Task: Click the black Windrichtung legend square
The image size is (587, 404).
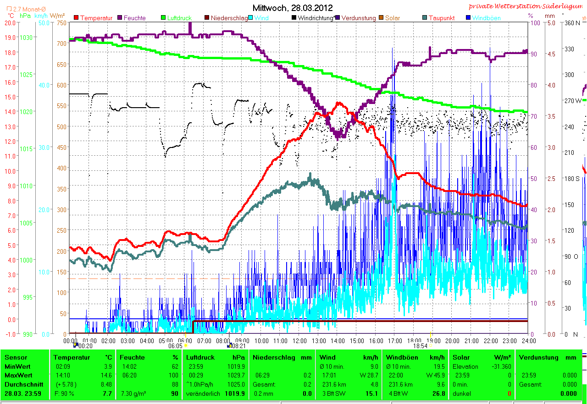Action: click(294, 18)
